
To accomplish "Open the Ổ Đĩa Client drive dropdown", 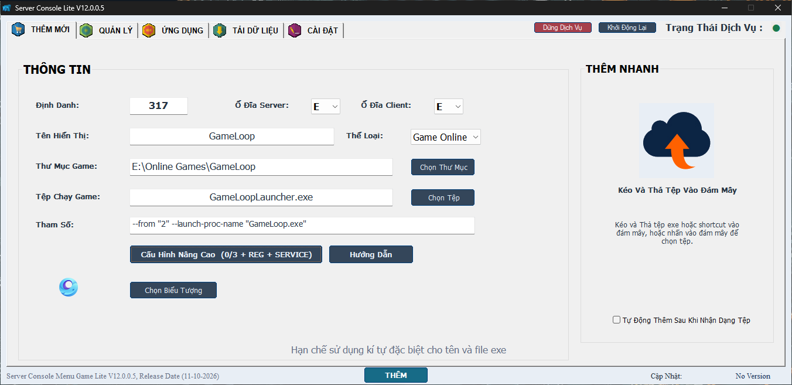I will (x=449, y=106).
